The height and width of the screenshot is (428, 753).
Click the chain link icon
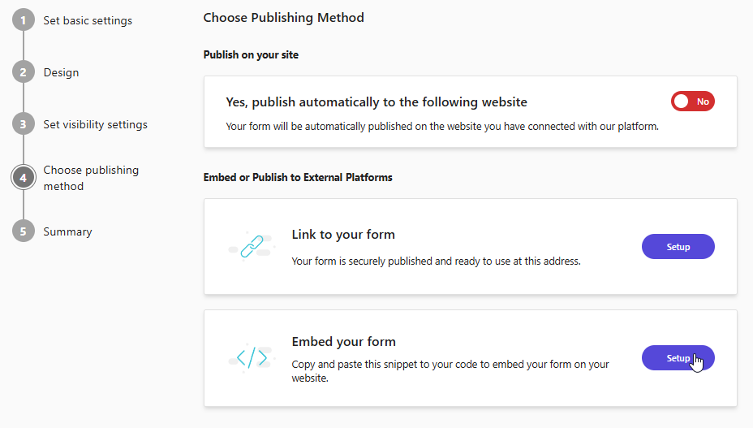[x=251, y=247]
